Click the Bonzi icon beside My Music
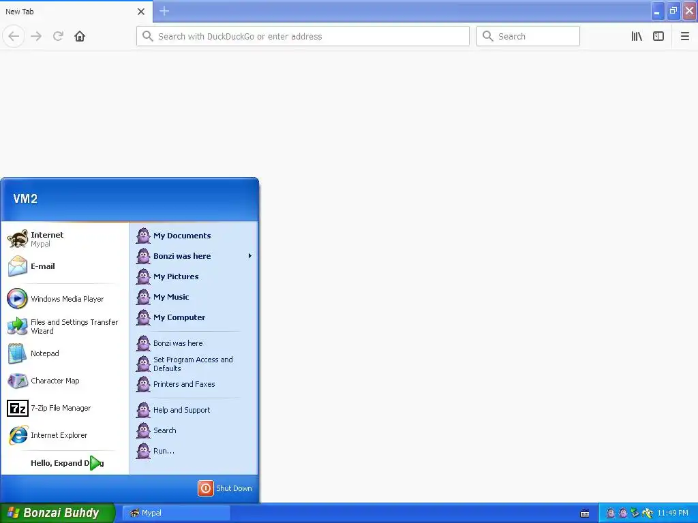The height and width of the screenshot is (523, 698). click(x=143, y=297)
